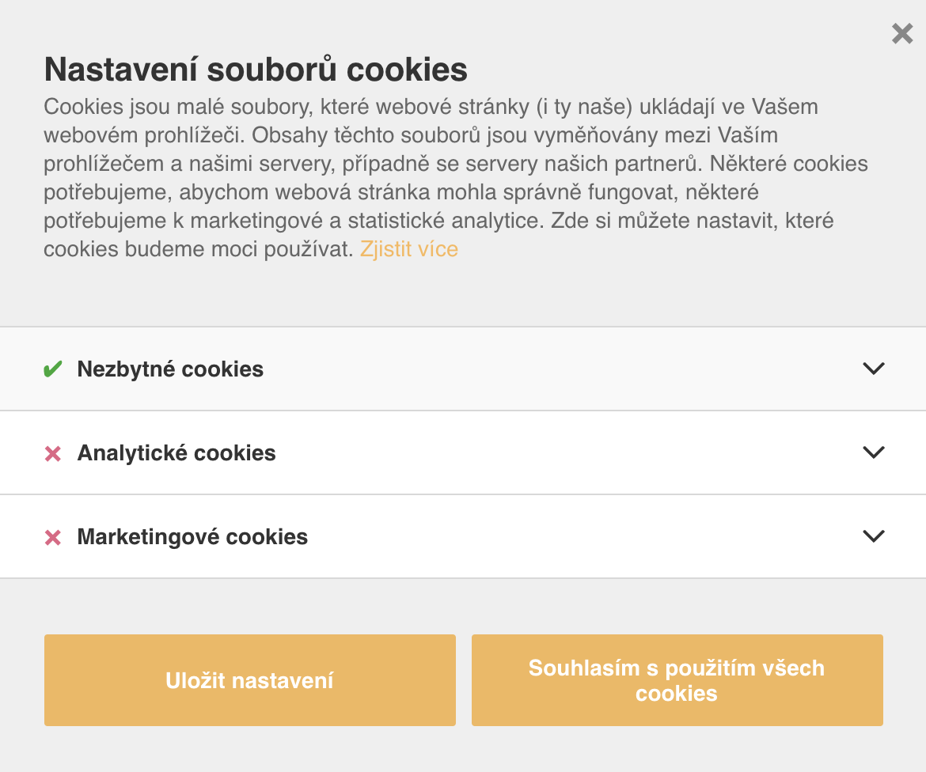Expand the Nezbytné cookies section
This screenshot has height=772, width=926.
click(874, 368)
